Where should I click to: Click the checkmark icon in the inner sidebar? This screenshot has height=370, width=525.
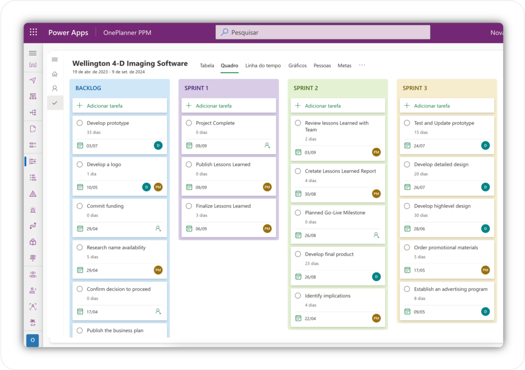point(54,102)
